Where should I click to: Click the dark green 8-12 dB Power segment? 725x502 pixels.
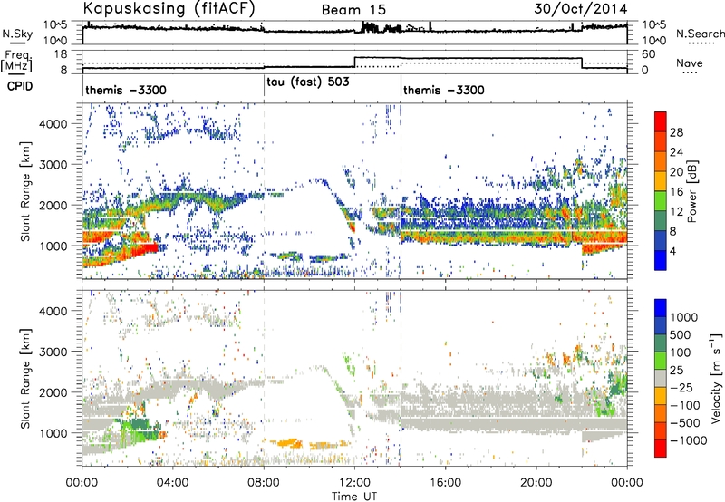point(661,221)
